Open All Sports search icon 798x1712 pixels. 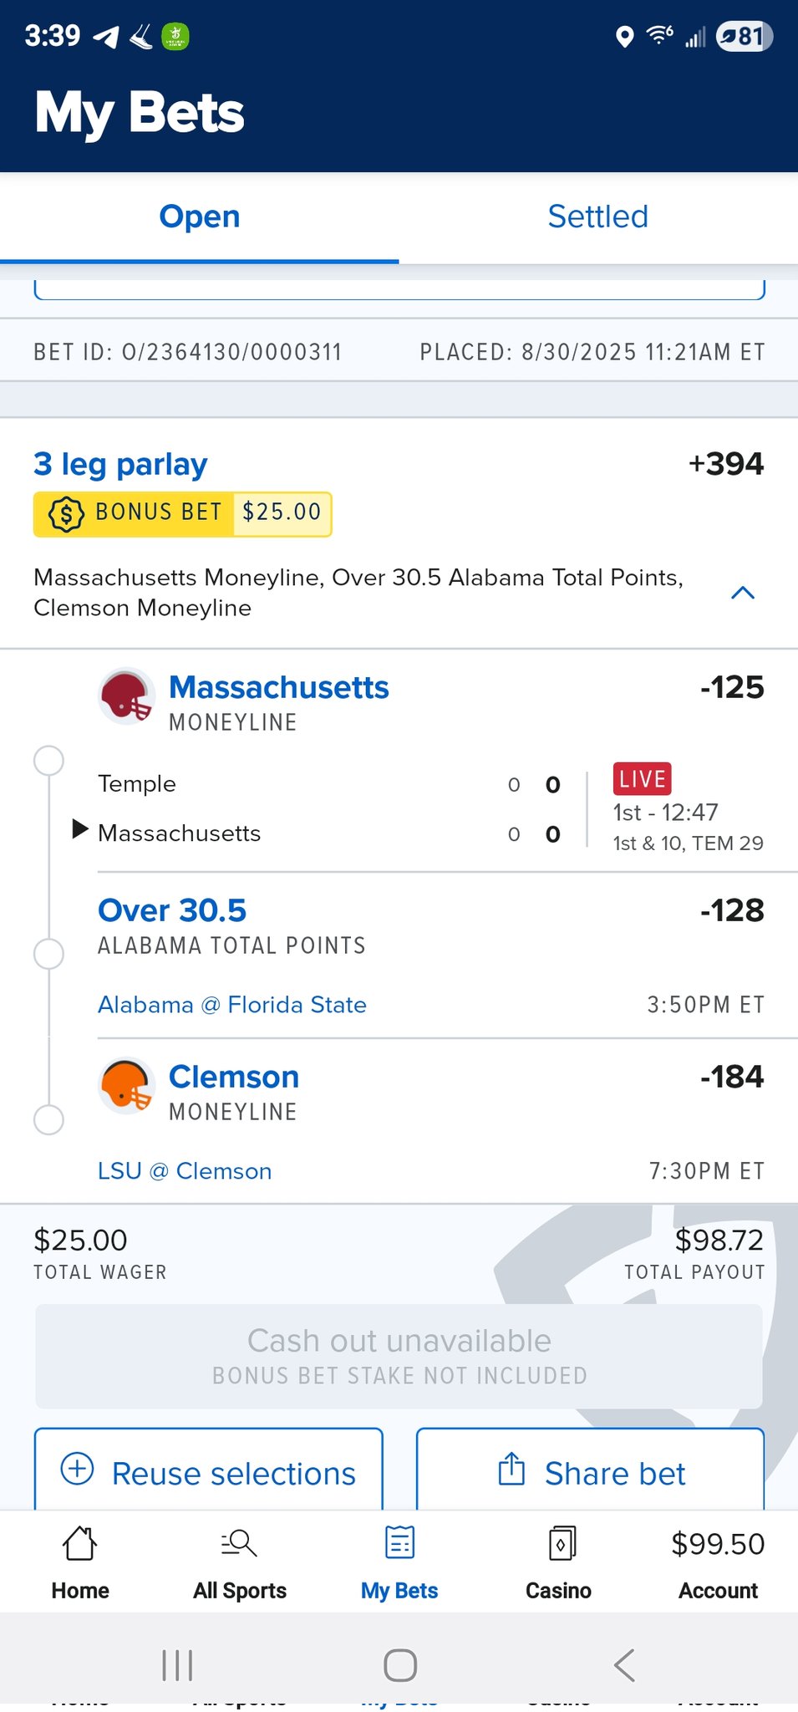pyautogui.click(x=240, y=1543)
